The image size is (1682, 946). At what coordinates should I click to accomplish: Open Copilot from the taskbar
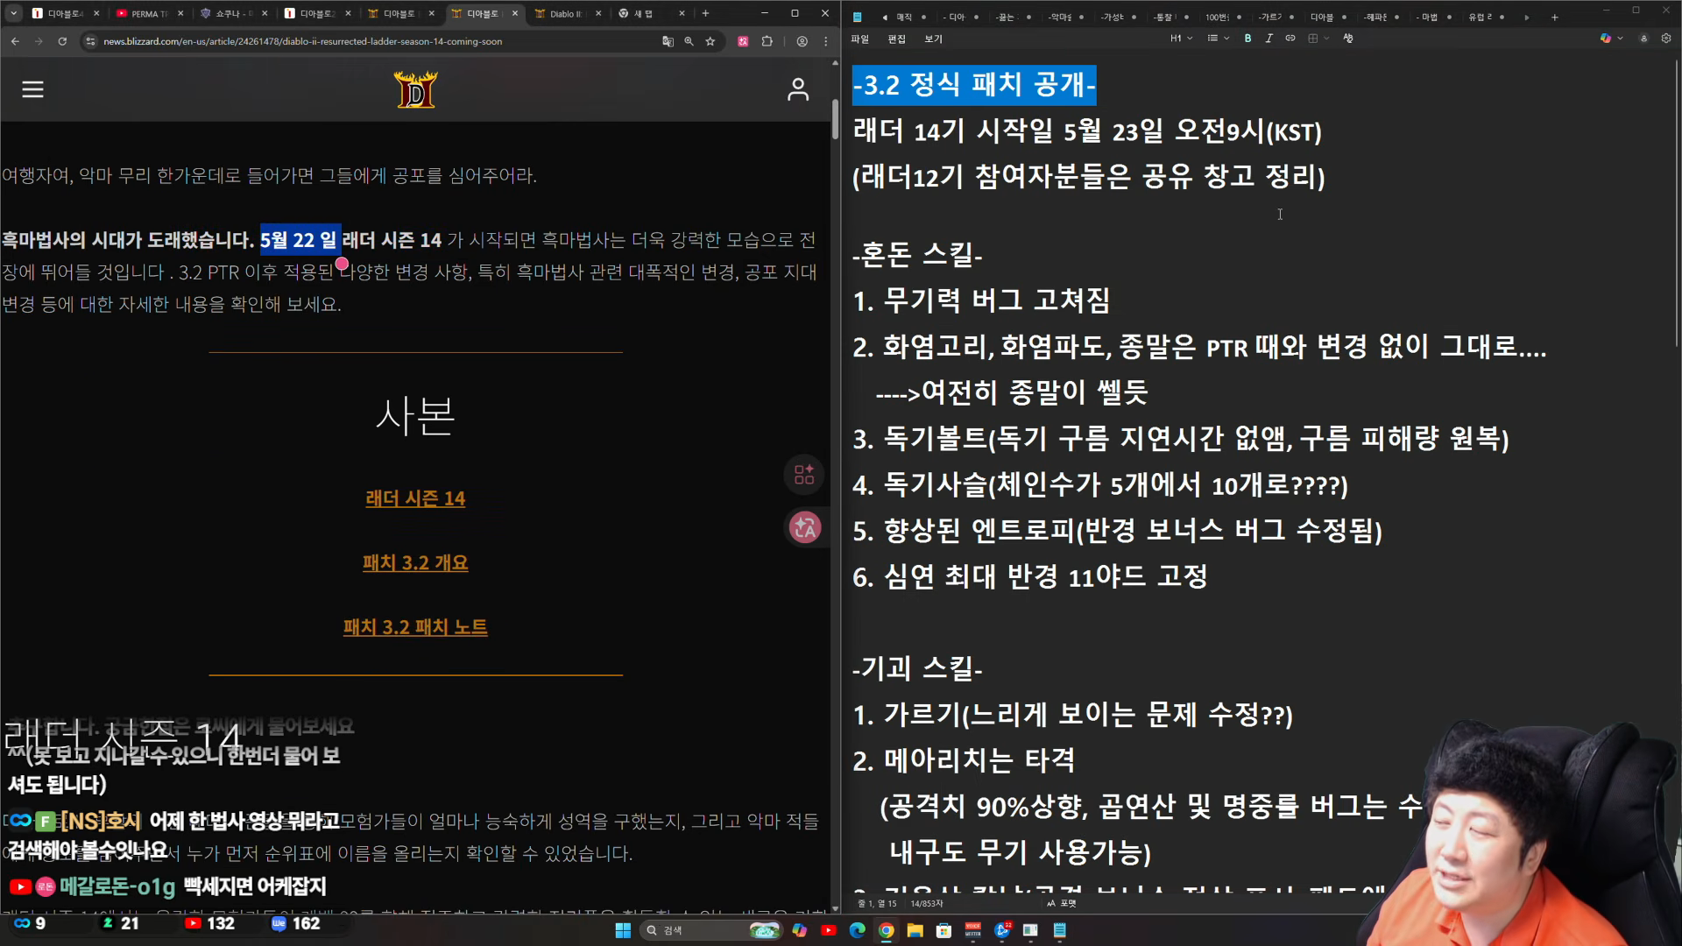click(799, 930)
